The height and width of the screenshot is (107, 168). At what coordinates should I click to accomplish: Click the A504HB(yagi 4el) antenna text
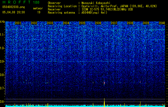[x=94, y=13]
